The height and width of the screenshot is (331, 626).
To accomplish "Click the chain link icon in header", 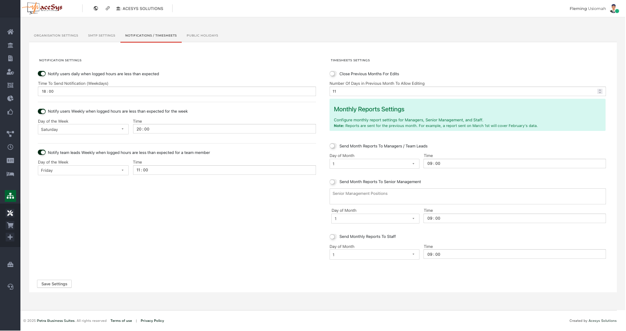I will pyautogui.click(x=108, y=8).
